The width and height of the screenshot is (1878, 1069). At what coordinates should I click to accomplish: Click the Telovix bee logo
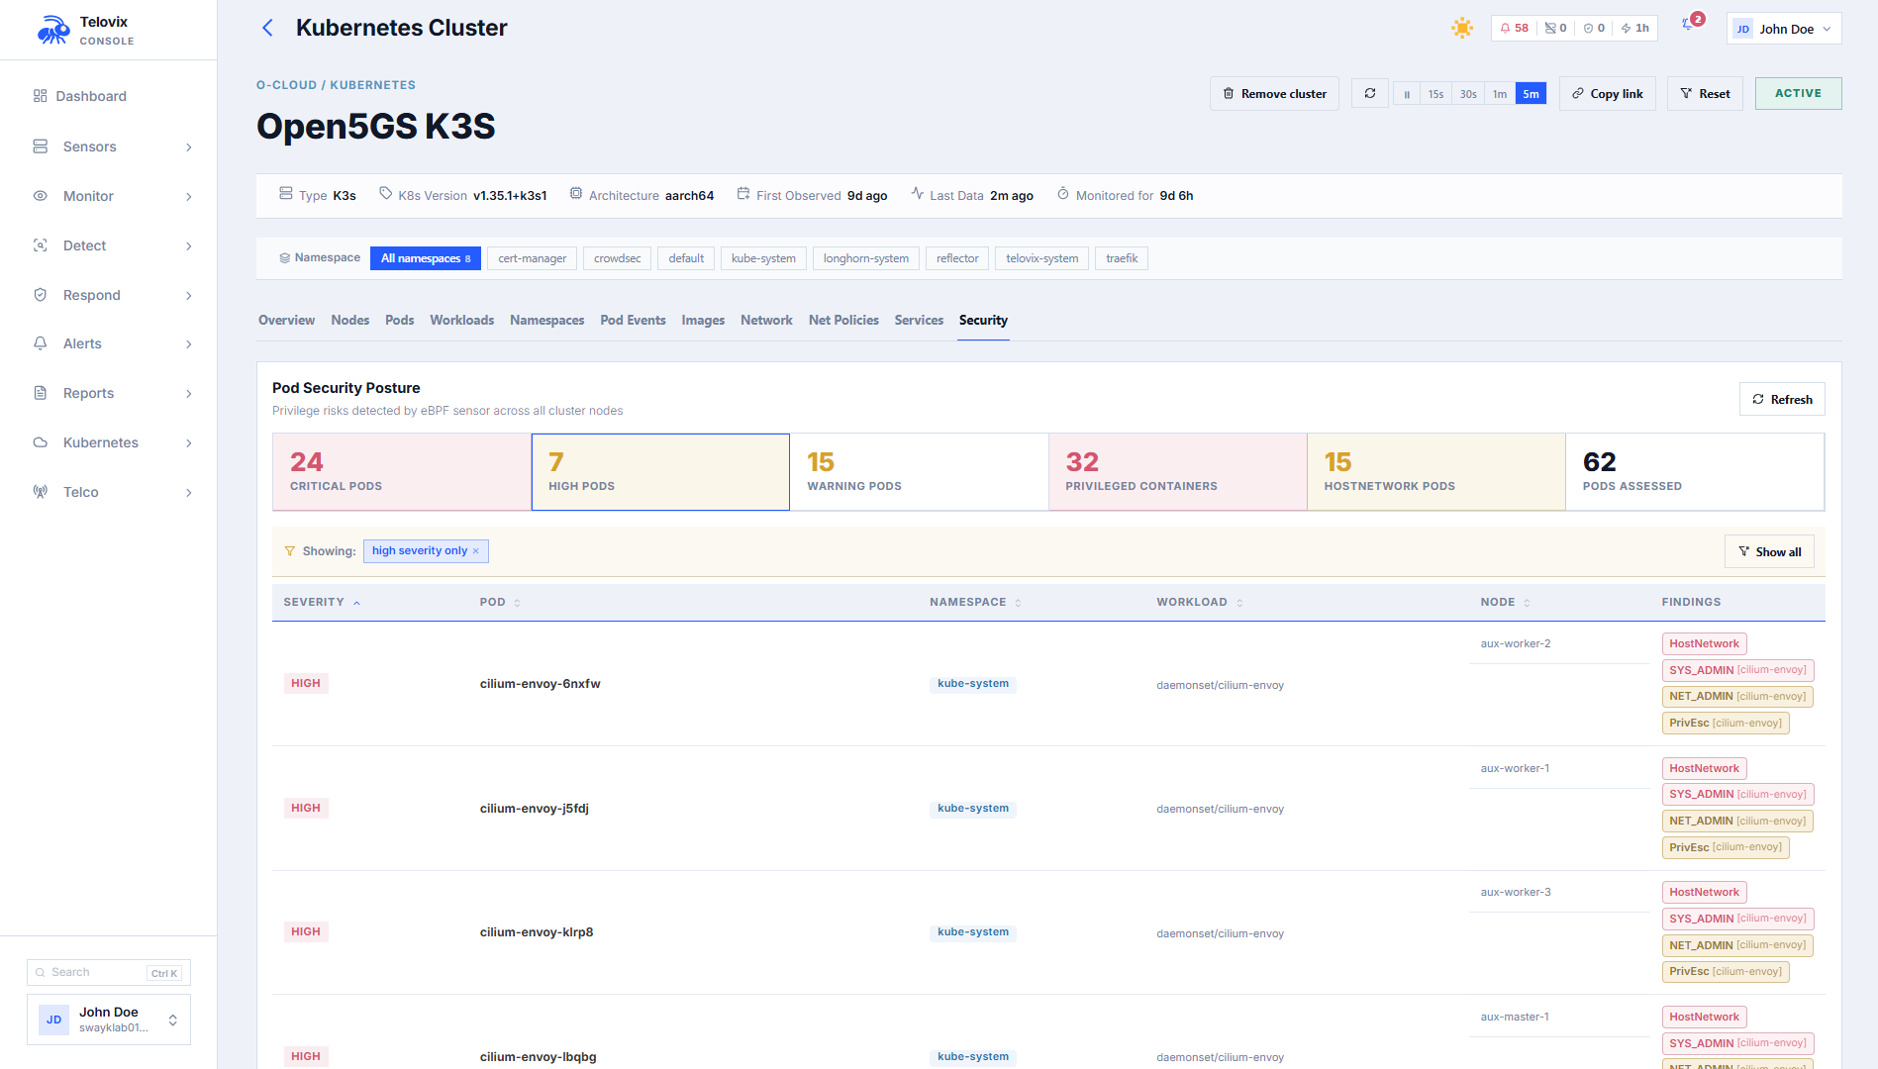[x=53, y=30]
